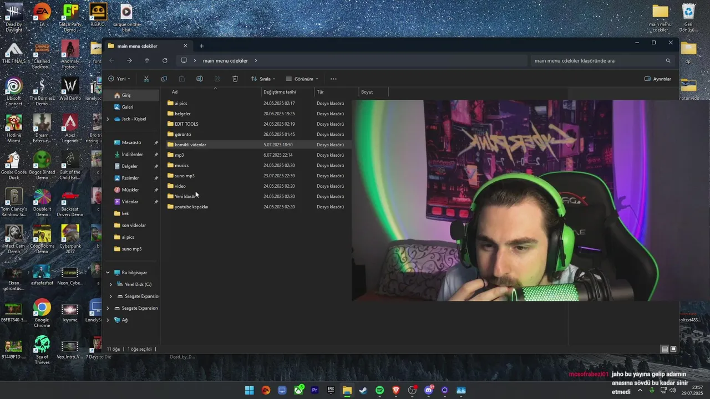Select Geri Dönüşüm recycle bin icon
Screen dimensions: 710x399
click(x=688, y=18)
